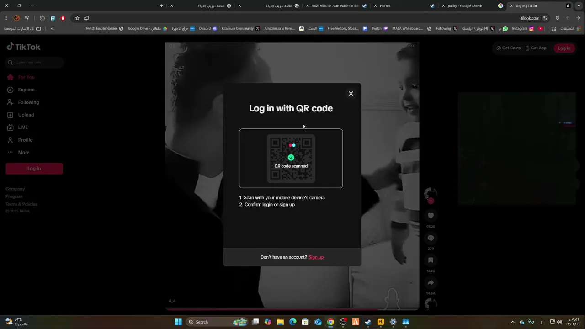Follow the creator with plus badge
Image resolution: width=585 pixels, height=329 pixels.
tap(431, 201)
